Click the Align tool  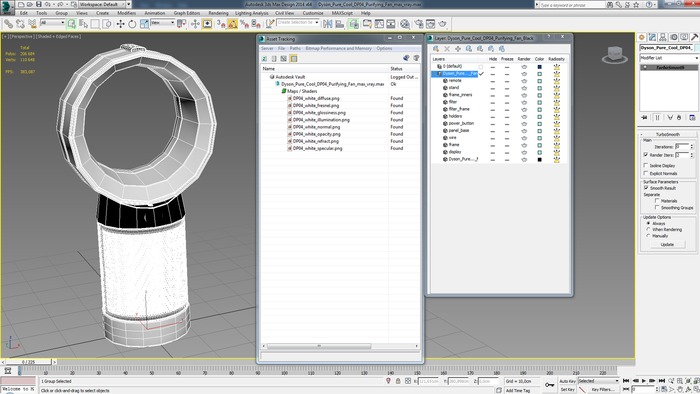[339, 24]
